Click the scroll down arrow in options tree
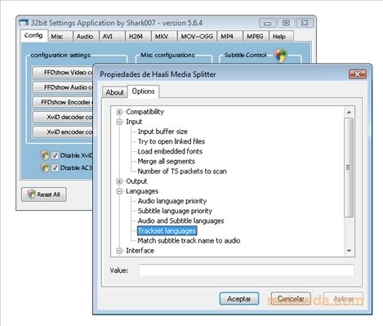Image resolution: width=383 pixels, height=326 pixels. (x=349, y=251)
